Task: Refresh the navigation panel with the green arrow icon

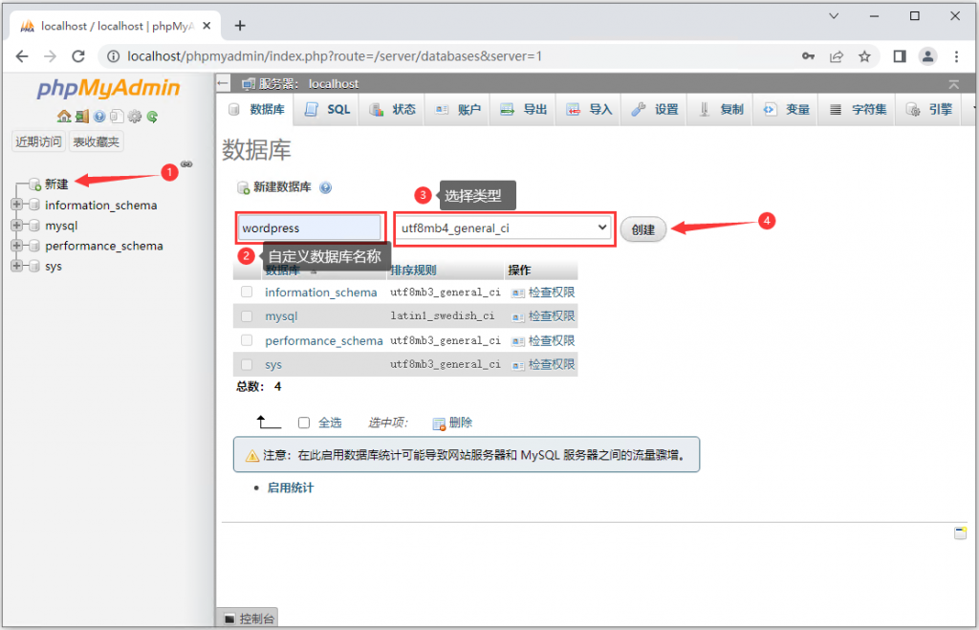Action: coord(153,117)
